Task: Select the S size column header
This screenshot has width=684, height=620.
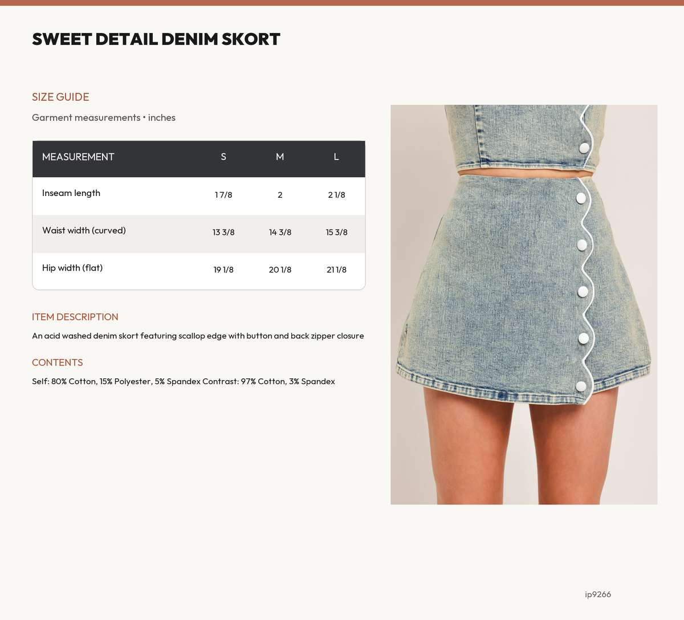Action: [x=223, y=157]
